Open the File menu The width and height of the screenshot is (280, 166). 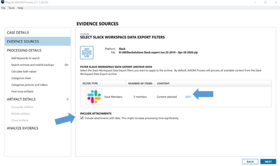point(3,8)
